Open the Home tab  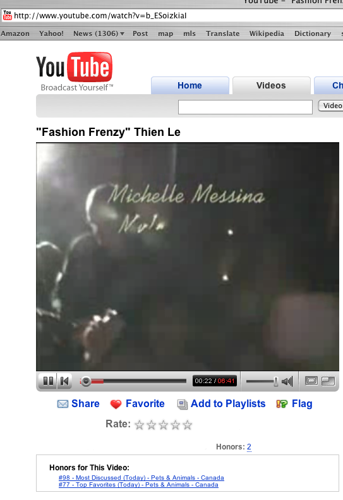(190, 85)
